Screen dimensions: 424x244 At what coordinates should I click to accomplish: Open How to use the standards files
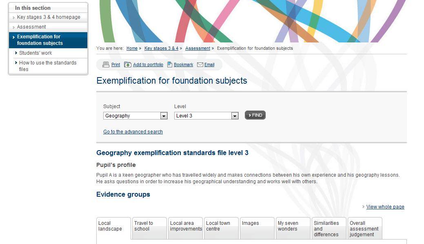point(48,66)
